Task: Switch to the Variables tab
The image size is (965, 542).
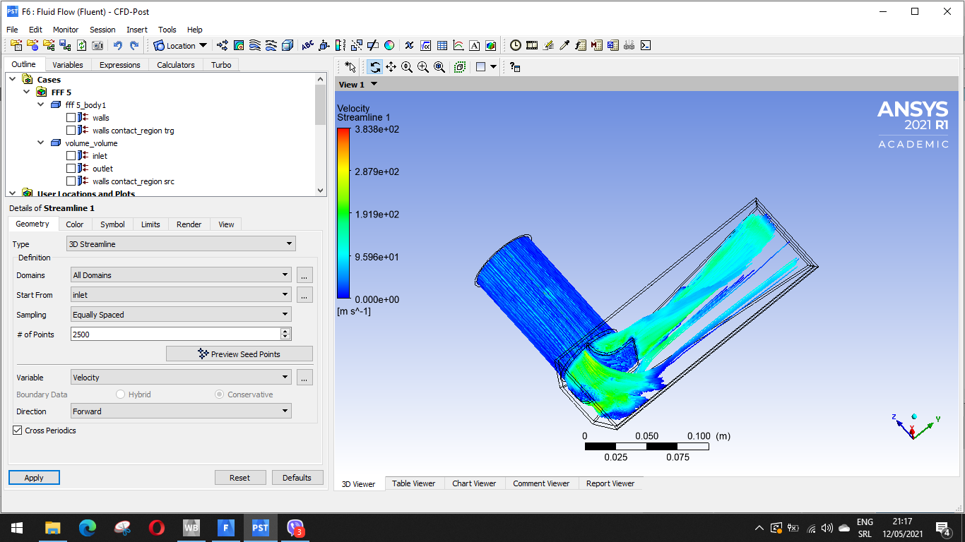Action: 68,65
